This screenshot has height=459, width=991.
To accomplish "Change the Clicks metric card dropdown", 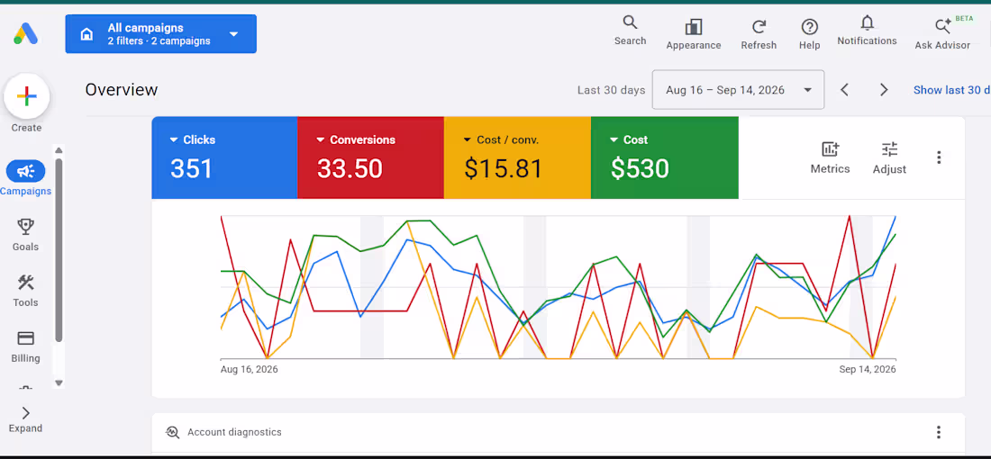I will (174, 140).
